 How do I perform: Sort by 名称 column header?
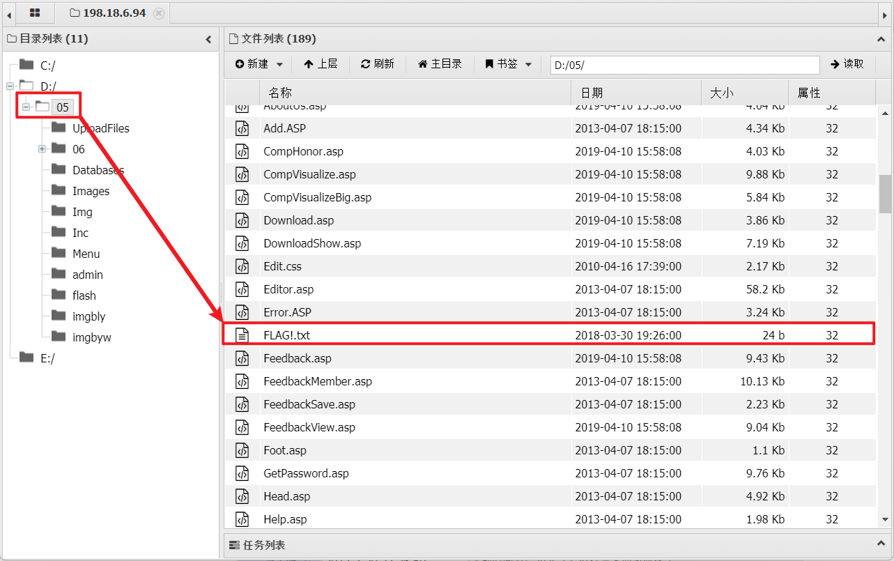(415, 93)
